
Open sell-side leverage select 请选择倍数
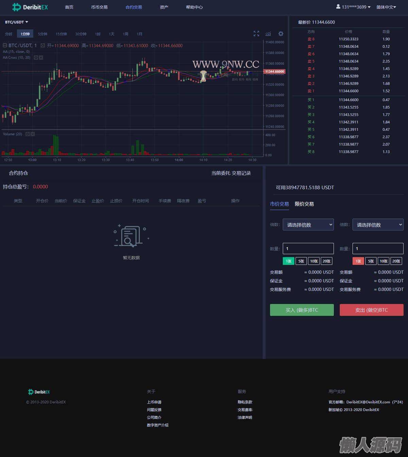[378, 224]
